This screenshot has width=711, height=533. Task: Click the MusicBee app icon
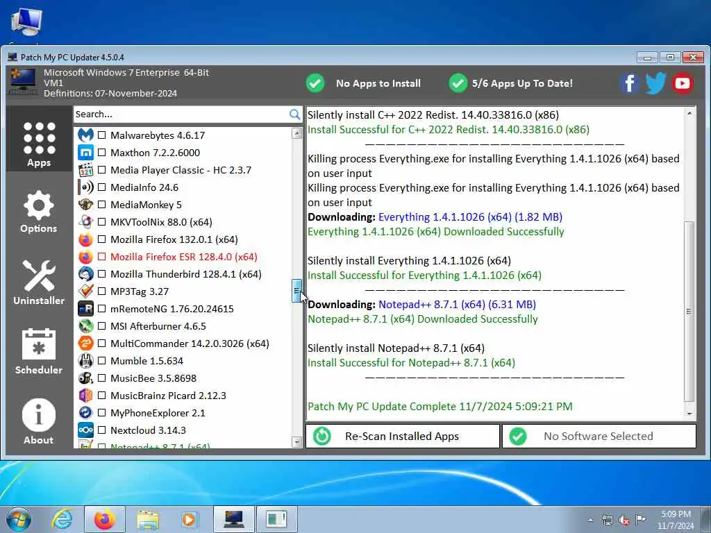[x=85, y=378]
